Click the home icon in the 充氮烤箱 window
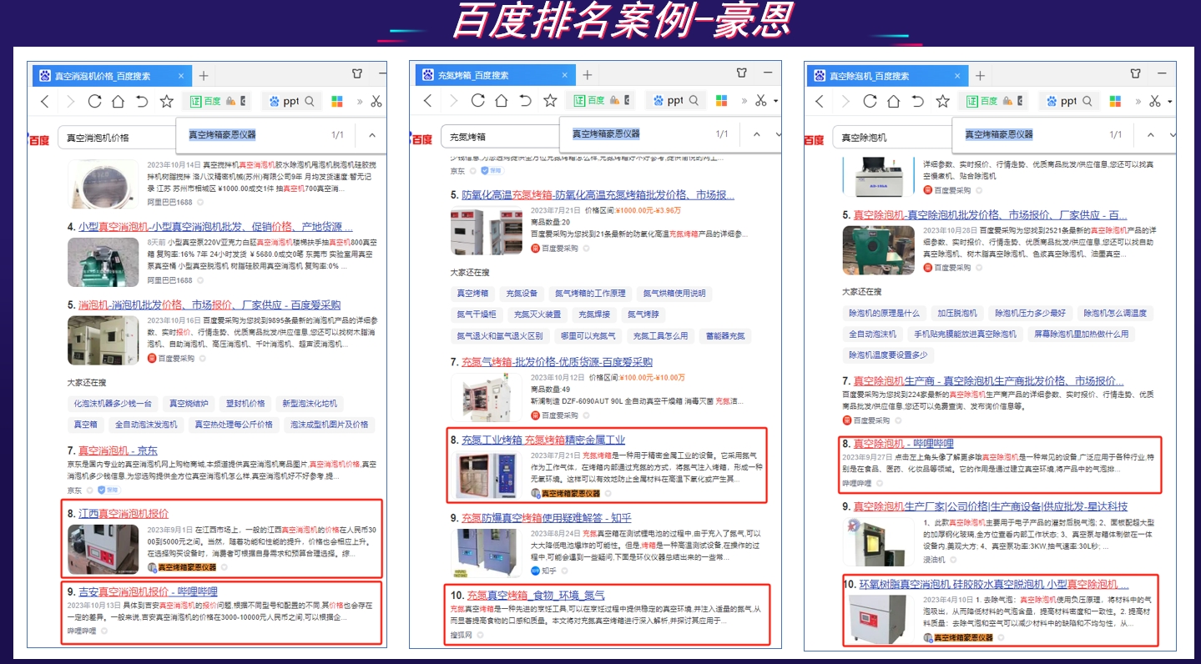Screen dimensions: 1201x664 click(502, 101)
